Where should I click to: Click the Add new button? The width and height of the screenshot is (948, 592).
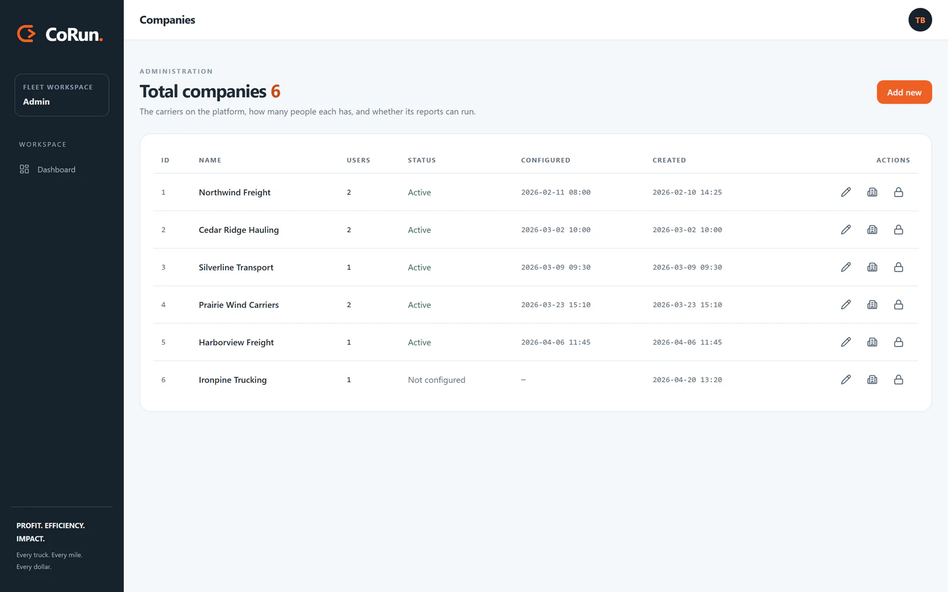[x=904, y=92]
